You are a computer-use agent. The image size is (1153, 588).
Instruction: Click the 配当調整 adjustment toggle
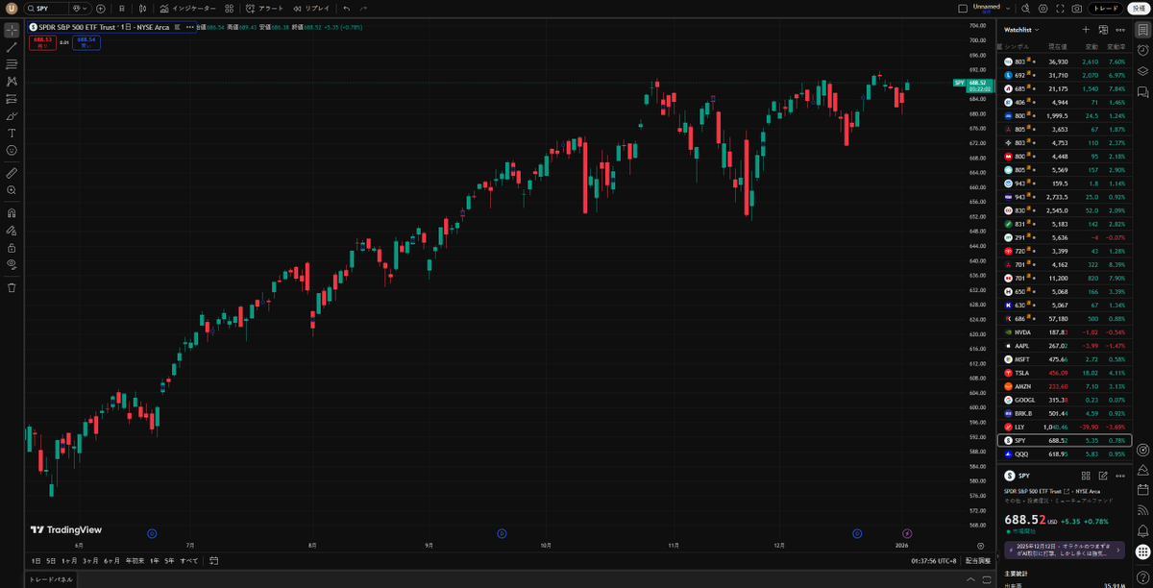click(x=979, y=560)
